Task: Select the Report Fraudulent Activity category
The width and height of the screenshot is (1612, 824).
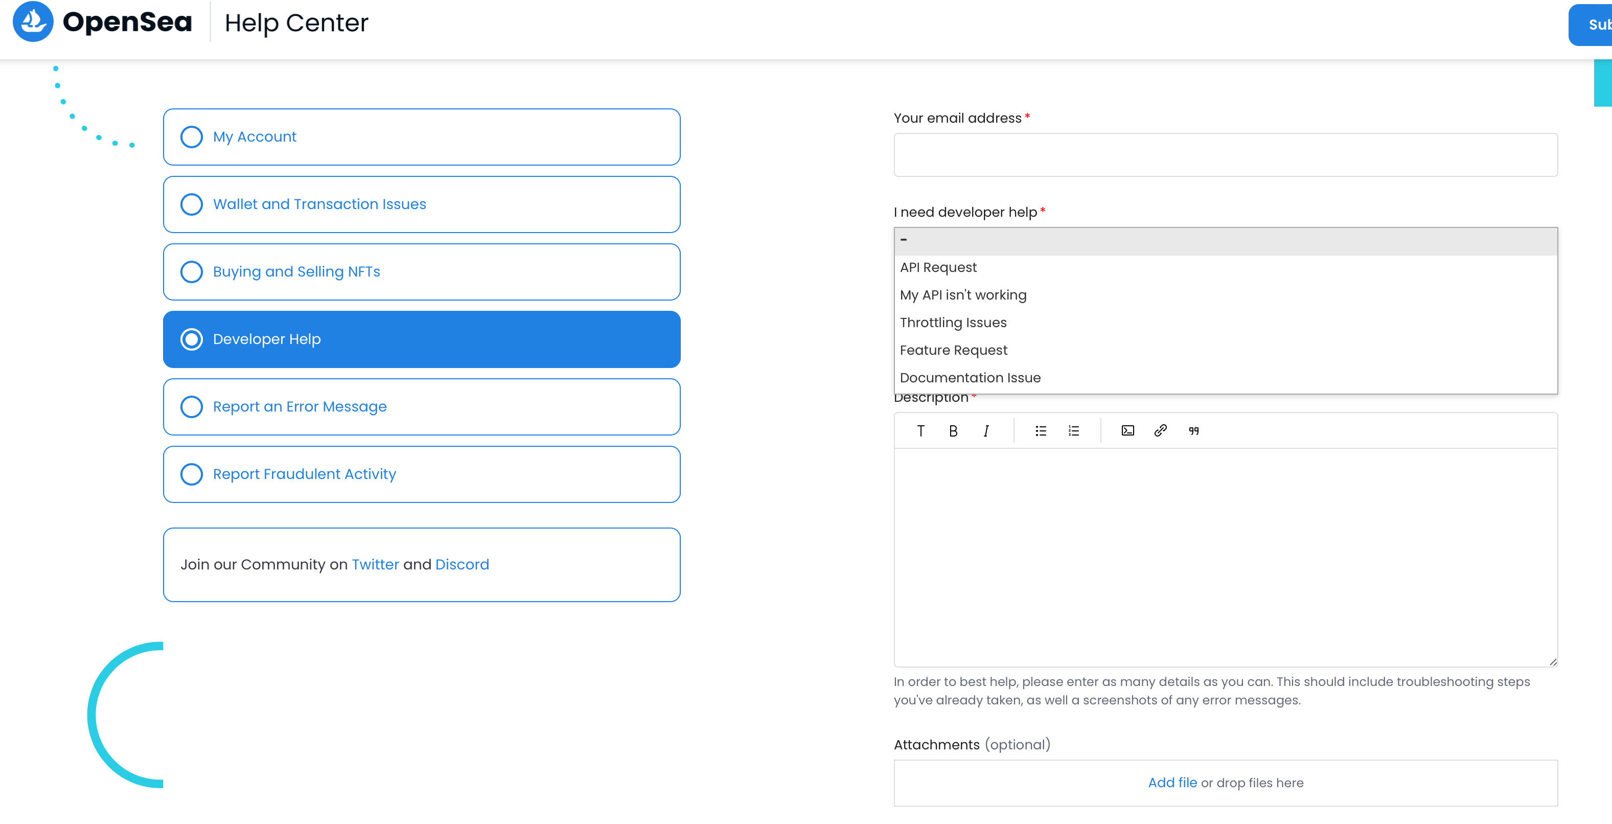Action: 192,474
